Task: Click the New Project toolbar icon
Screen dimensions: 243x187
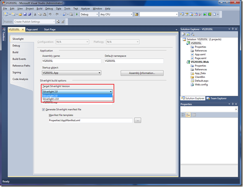Action: pyautogui.click(x=6, y=14)
